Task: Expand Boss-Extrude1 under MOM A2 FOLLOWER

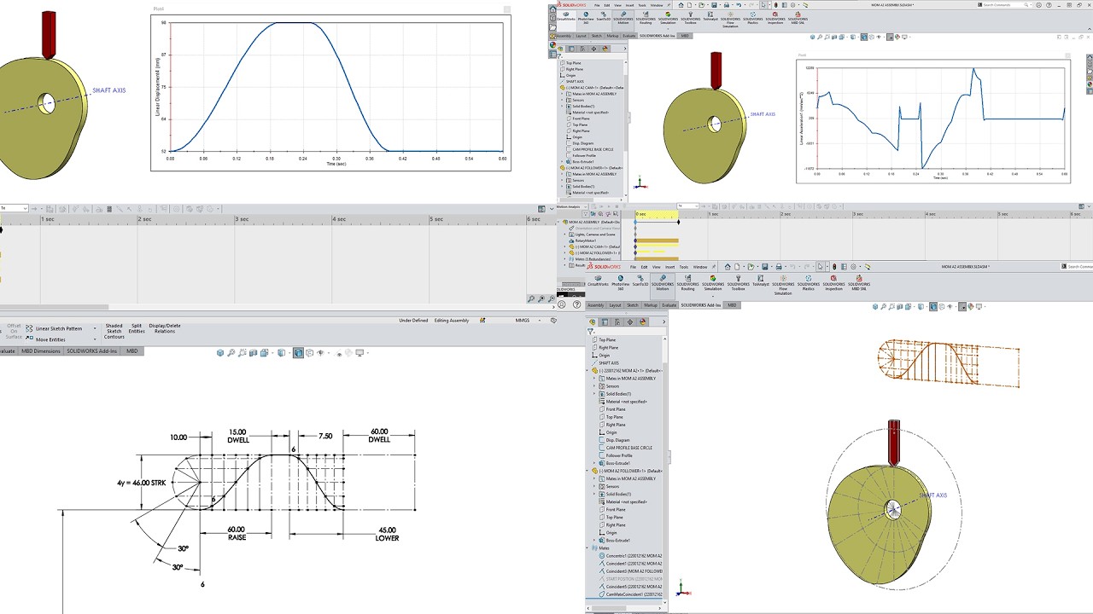Action: 593,541
